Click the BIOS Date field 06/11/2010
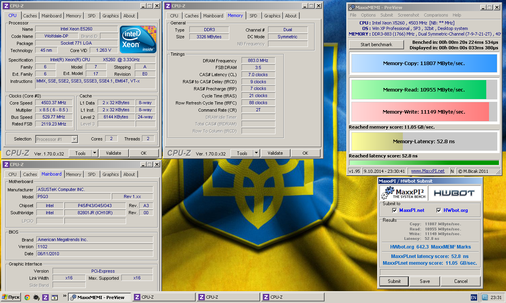This screenshot has height=303, width=506. pos(94,254)
